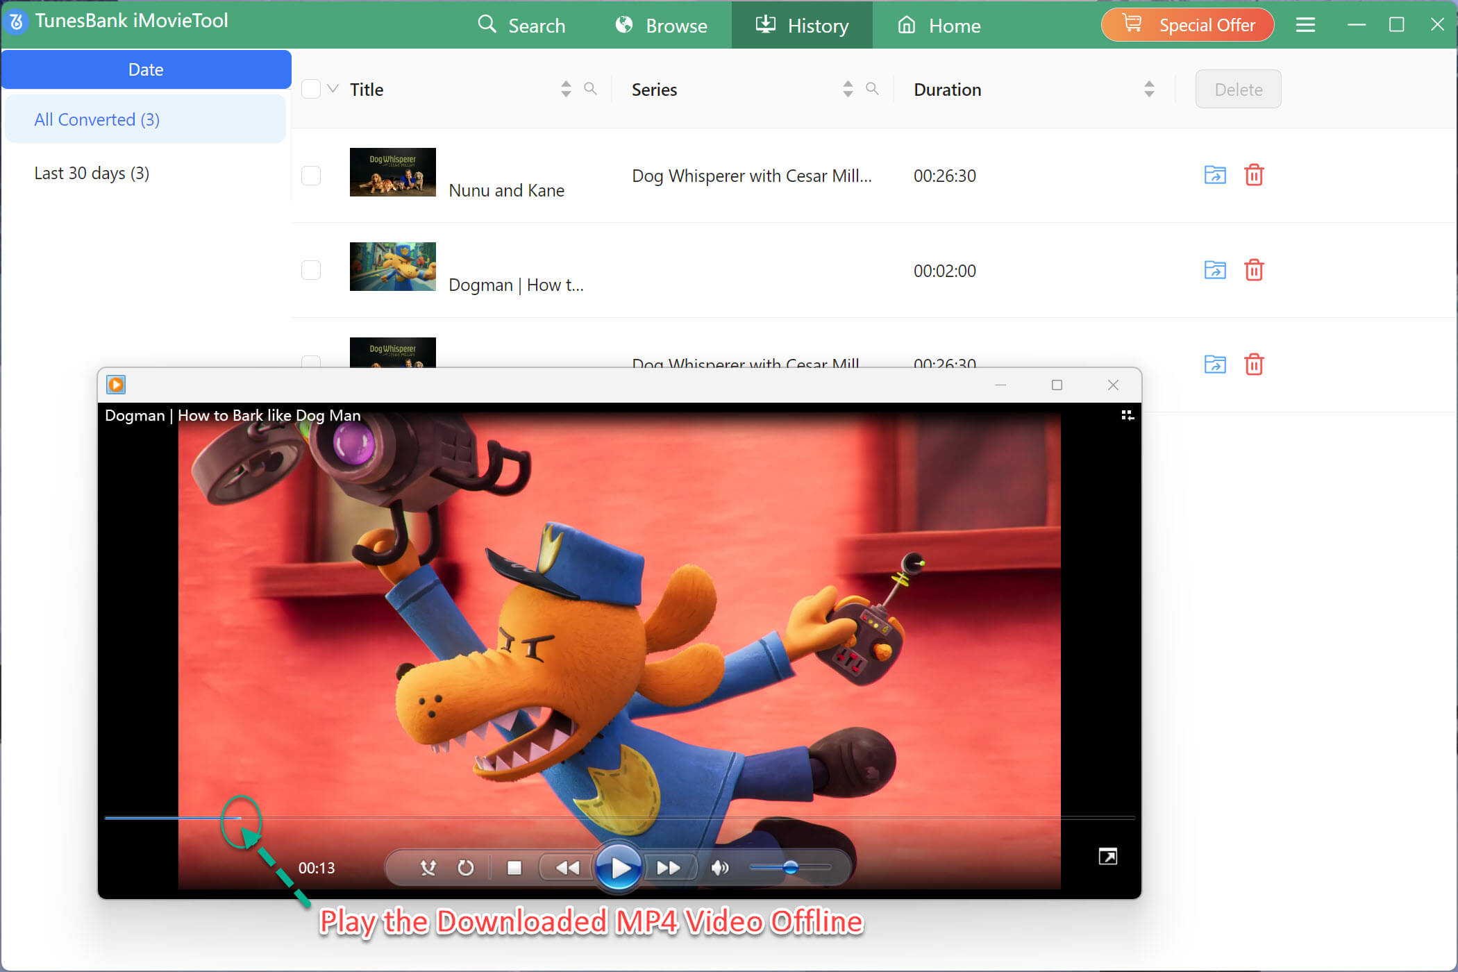
Task: Click the resize icon at video top-right corner
Action: [1128, 414]
